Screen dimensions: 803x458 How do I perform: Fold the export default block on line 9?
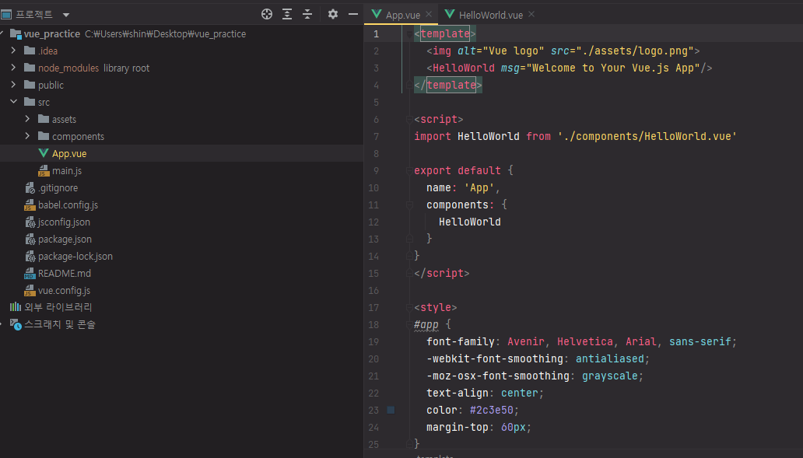(x=409, y=170)
